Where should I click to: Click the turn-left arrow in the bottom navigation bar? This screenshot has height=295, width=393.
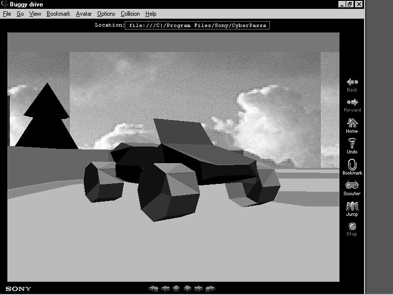pos(154,288)
